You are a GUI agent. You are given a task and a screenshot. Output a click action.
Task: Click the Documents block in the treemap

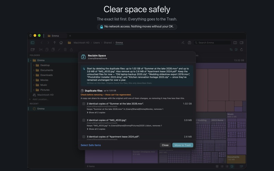click(x=236, y=159)
